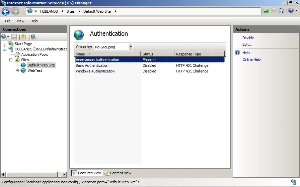This screenshot has width=300, height=187.
Task: Click HUBLANDS in breadcrumb path
Action: pos(49,11)
